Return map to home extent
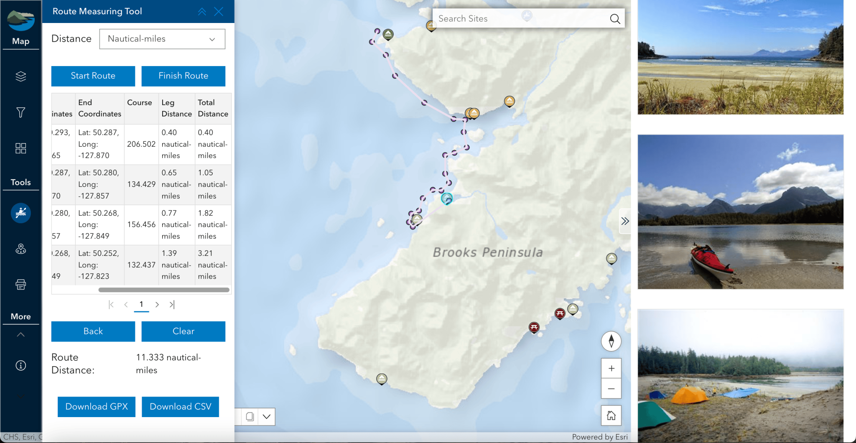856x443 pixels. click(611, 415)
